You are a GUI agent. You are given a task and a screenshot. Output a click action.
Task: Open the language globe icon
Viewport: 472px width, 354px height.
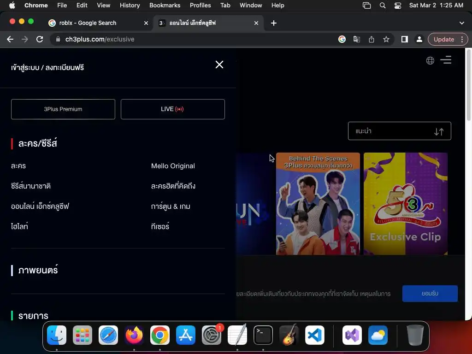(430, 60)
